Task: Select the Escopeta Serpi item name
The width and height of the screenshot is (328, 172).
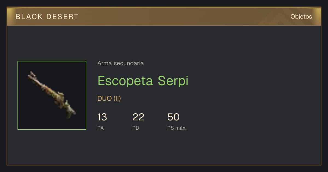Action: pyautogui.click(x=143, y=81)
